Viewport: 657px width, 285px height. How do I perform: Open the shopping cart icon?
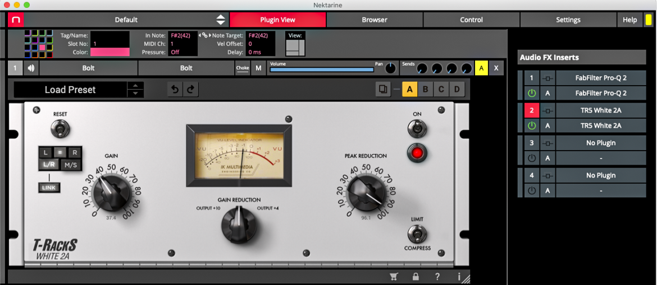[394, 276]
